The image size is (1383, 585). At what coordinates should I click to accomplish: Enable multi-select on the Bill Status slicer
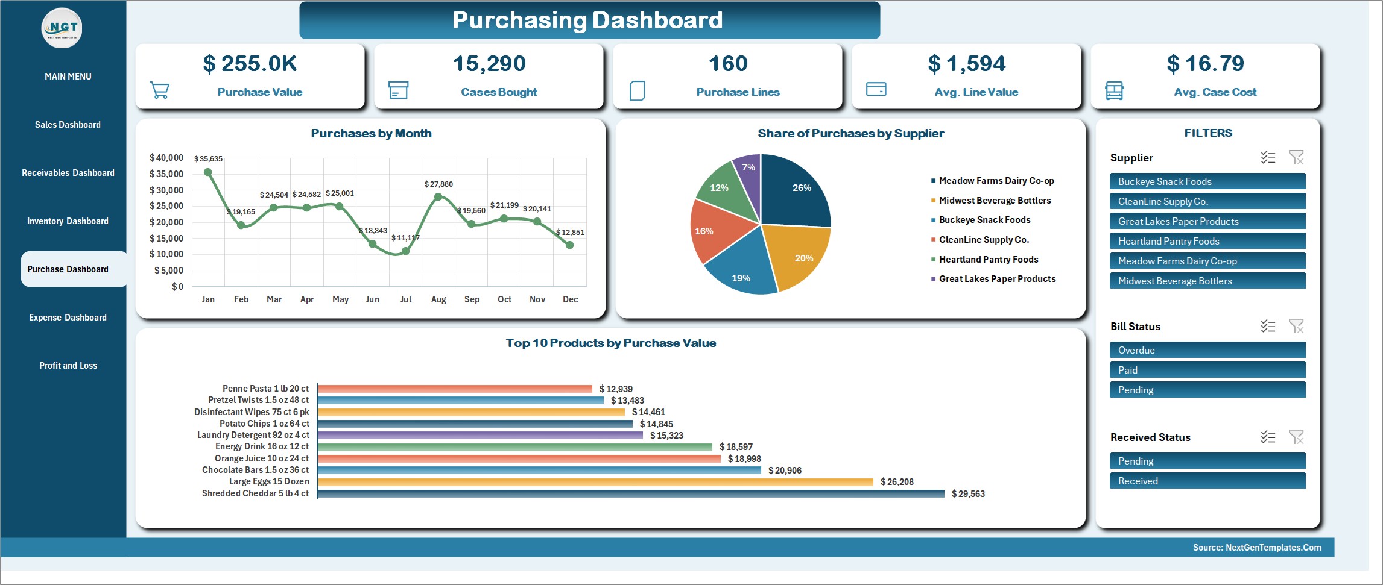coord(1268,326)
